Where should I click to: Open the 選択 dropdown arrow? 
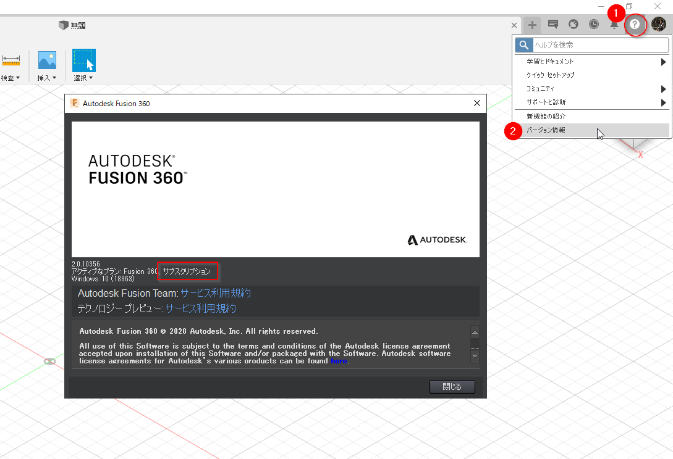pos(91,77)
